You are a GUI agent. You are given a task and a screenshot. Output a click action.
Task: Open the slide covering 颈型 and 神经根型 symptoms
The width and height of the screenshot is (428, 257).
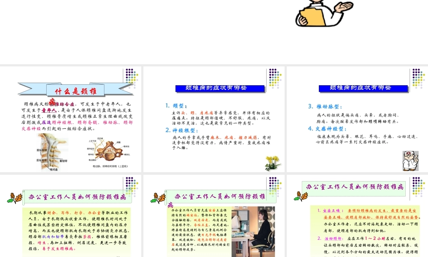[214, 120]
